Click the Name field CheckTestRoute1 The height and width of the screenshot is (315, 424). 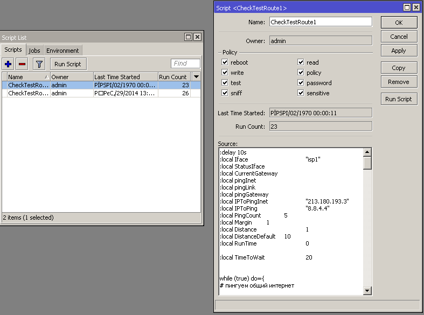[x=321, y=22]
